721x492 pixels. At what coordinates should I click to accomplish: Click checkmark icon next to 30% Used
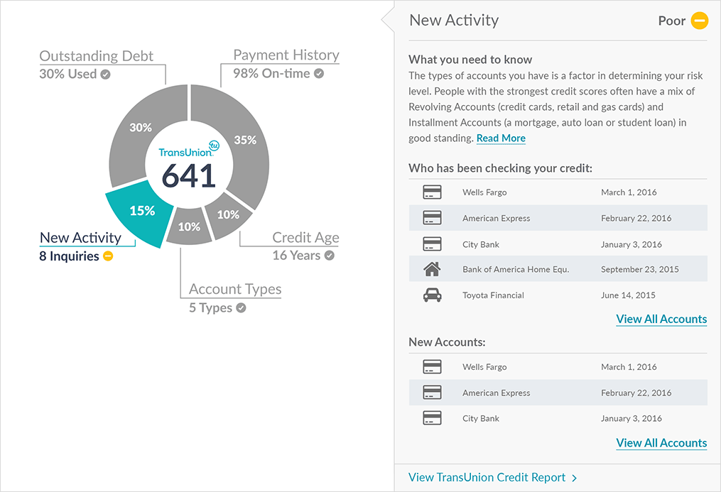coord(105,75)
